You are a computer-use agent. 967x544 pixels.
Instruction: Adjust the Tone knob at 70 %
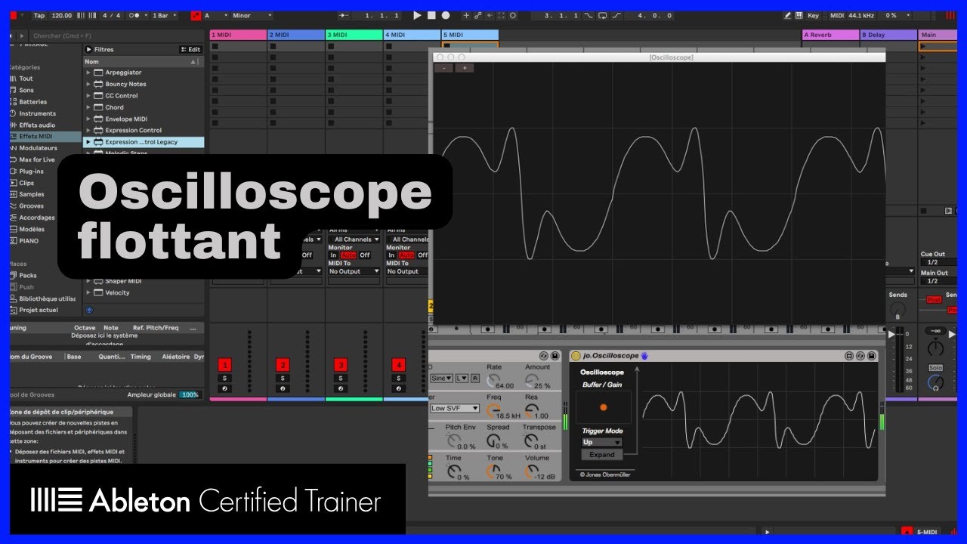pyautogui.click(x=493, y=471)
